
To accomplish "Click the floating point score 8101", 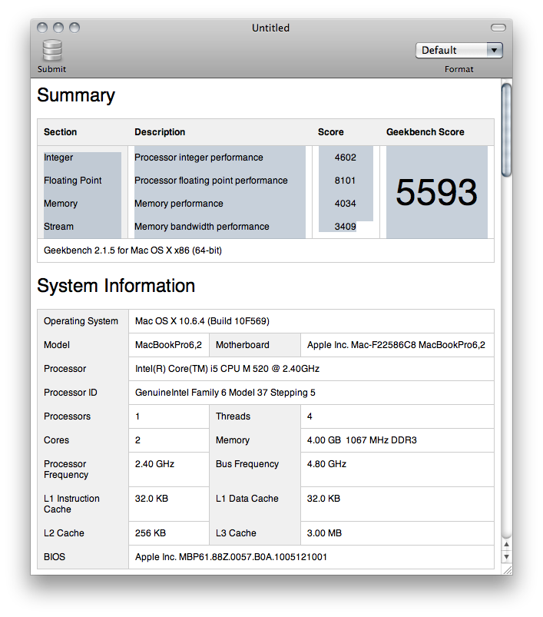I will pos(345,181).
